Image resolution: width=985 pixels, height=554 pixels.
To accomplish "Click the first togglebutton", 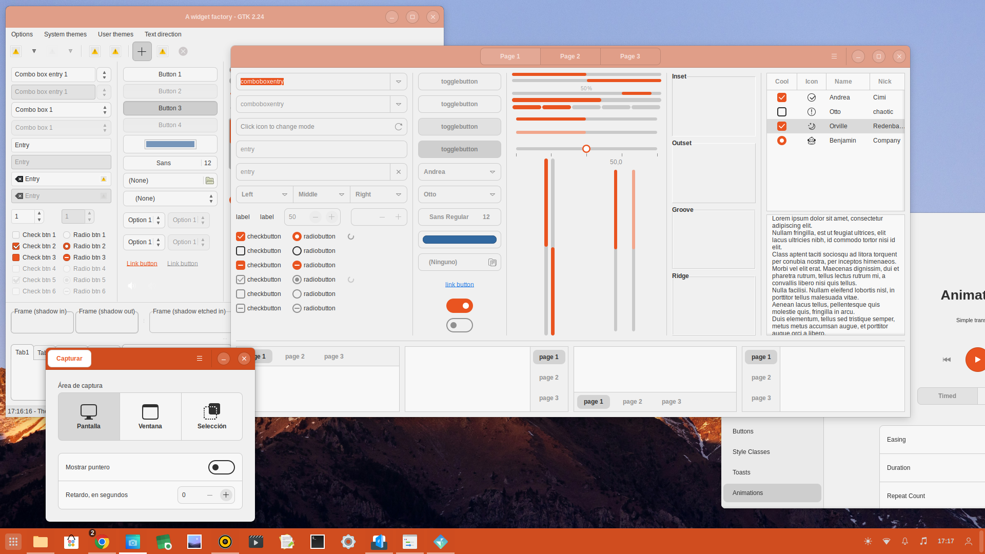I will [x=460, y=82].
